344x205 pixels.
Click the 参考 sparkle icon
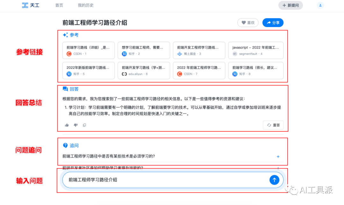[x=65, y=35]
